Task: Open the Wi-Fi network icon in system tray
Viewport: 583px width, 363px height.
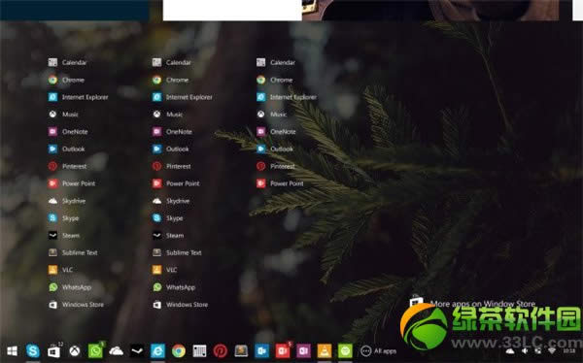Action: point(552,350)
